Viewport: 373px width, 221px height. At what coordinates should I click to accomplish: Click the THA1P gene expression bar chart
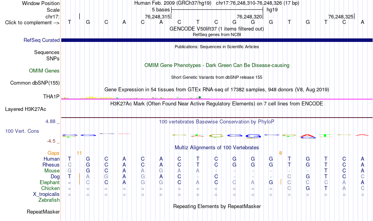[x=135, y=98]
